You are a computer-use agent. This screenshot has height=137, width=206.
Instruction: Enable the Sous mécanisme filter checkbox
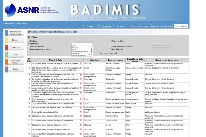click(x=28, y=46)
